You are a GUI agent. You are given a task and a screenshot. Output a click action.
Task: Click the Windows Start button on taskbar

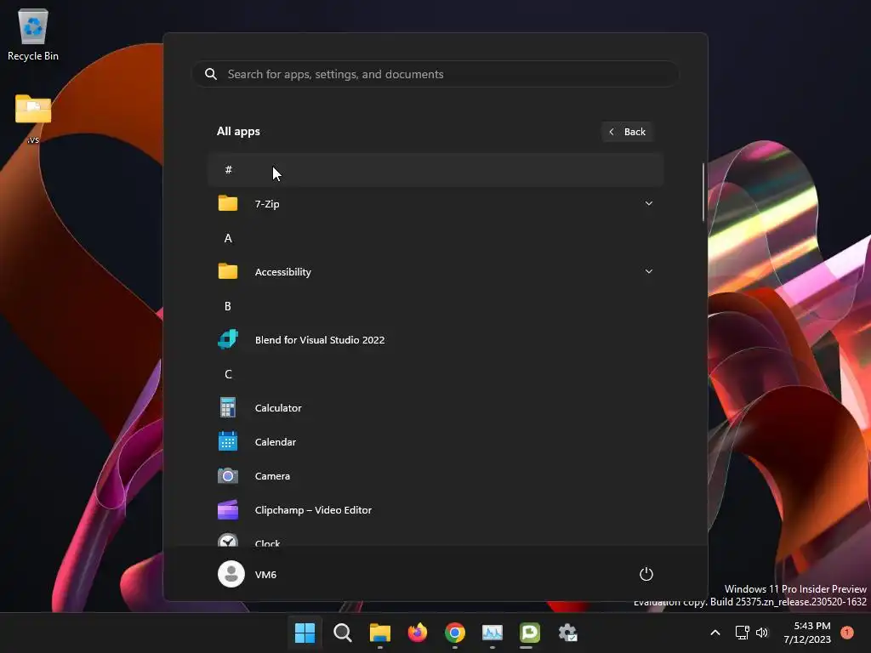(x=305, y=633)
